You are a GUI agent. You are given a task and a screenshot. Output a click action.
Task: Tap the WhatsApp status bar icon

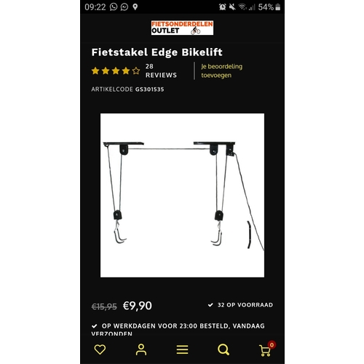pyautogui.click(x=114, y=7)
